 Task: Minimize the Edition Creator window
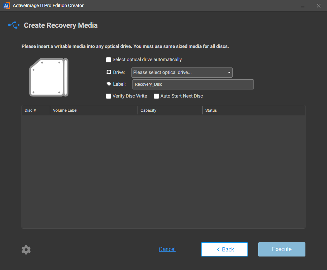(303, 6)
